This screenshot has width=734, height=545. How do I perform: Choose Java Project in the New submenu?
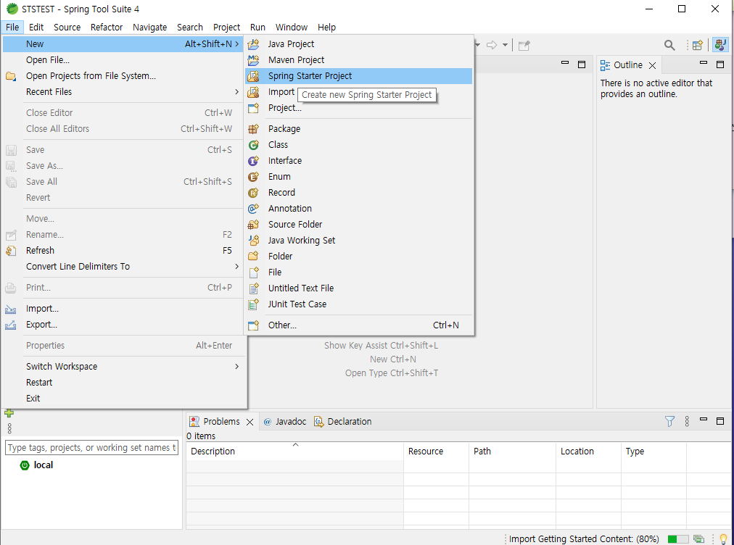tap(358, 44)
